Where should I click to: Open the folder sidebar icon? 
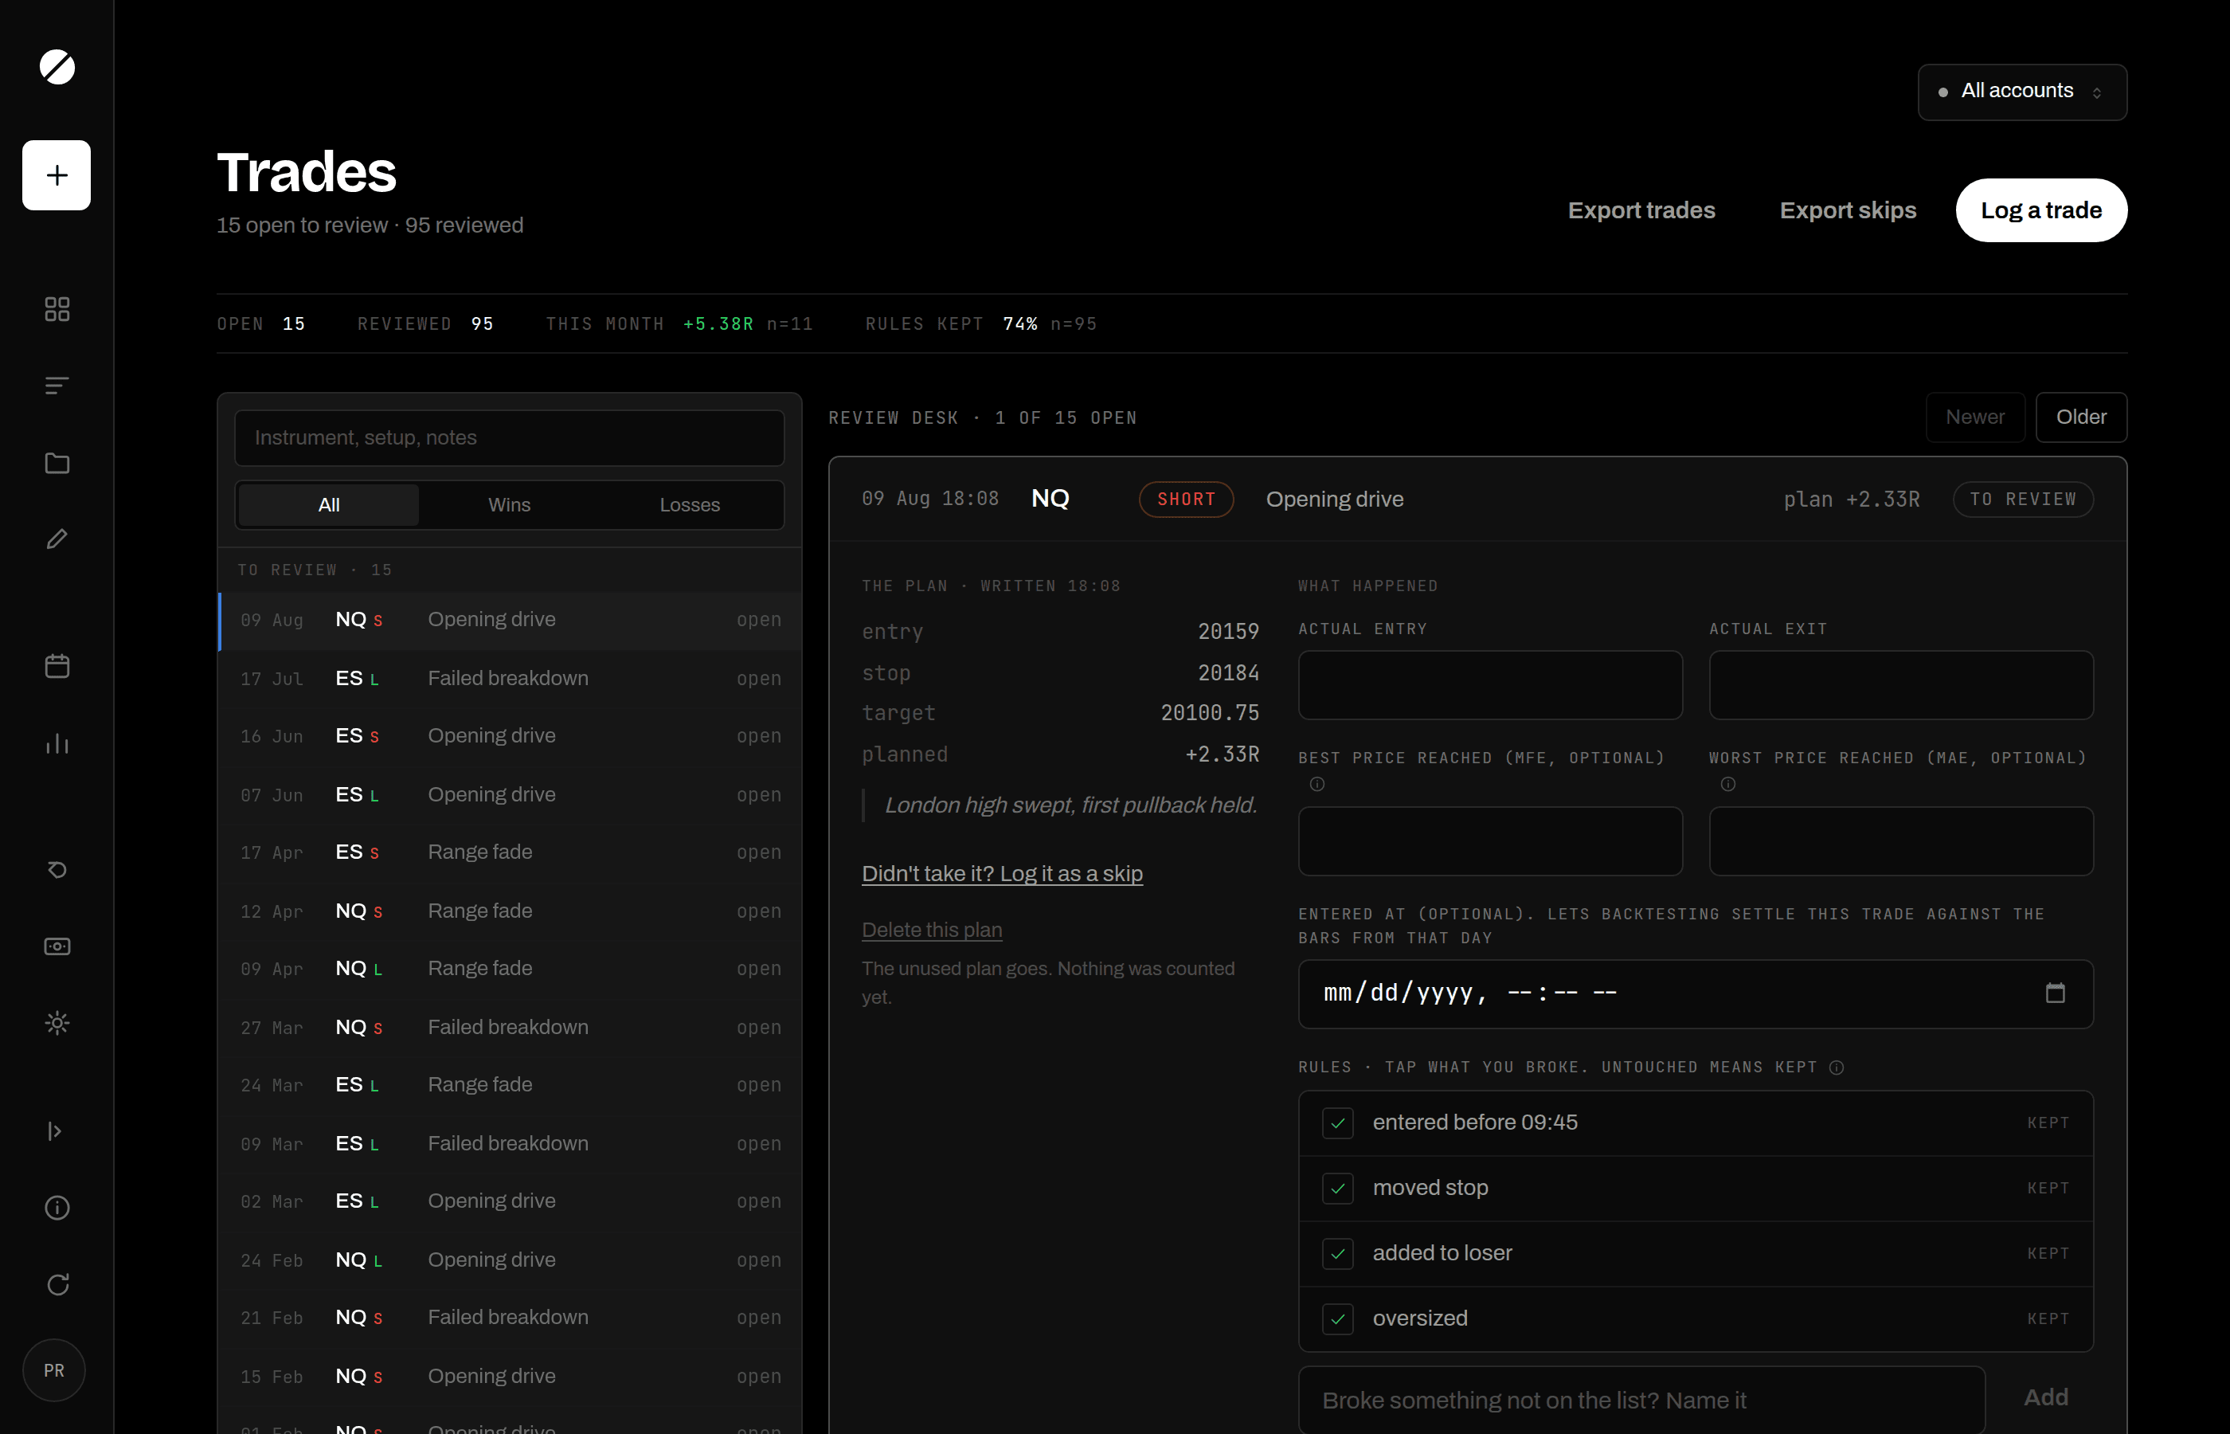(57, 463)
